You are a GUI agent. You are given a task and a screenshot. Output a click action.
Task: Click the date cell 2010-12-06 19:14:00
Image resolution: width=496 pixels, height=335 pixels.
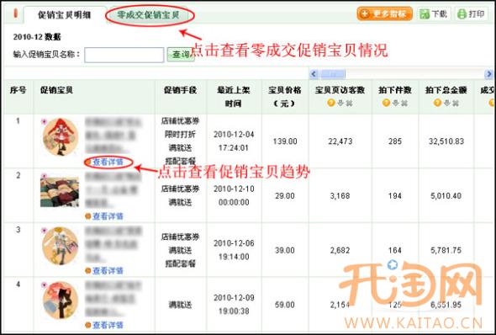tap(234, 250)
